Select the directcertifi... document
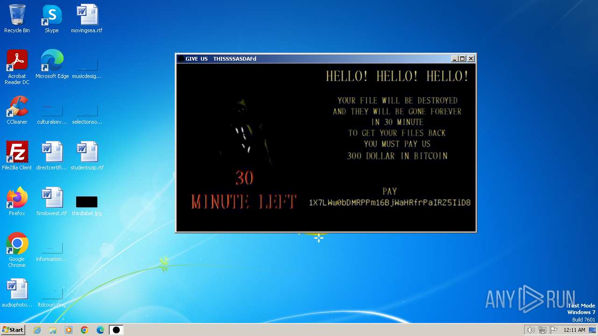598x336 pixels. [52, 156]
